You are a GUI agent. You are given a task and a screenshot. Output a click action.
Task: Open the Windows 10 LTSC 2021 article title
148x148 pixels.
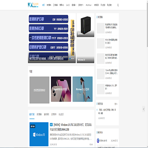(71, 127)
